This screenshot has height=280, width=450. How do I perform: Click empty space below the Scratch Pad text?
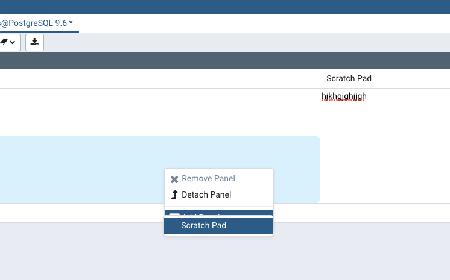385,151
